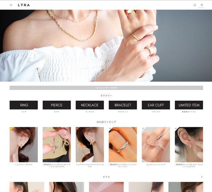The image size is (212, 192).
Task: Open rank 1 hoop earring product image
Action: (24, 144)
